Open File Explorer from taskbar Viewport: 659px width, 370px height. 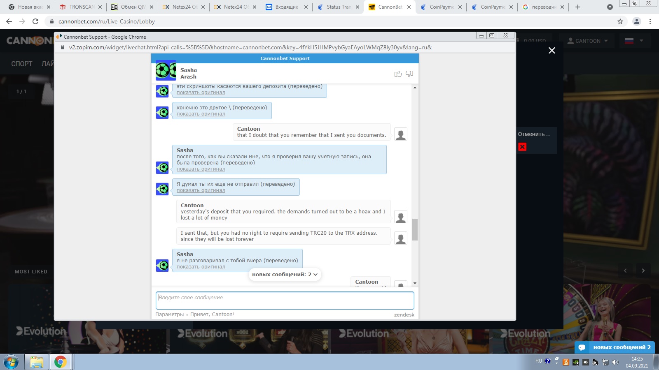(36, 362)
